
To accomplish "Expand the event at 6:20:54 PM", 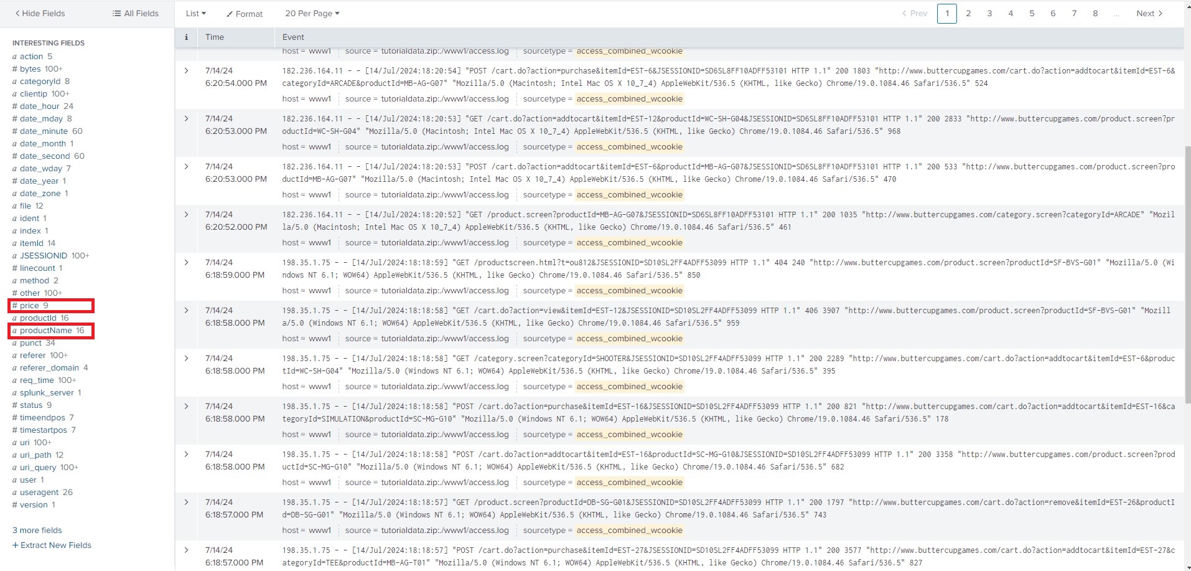I will [186, 70].
